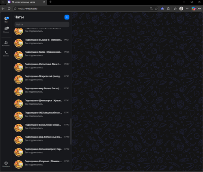View site information lock icon
Screen dimensions: 203x172
(x=15, y=9)
